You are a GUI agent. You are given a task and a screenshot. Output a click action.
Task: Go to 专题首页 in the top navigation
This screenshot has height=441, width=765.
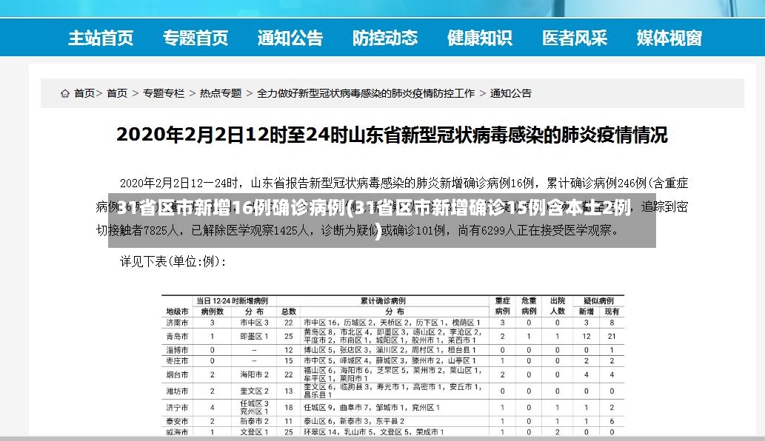click(x=196, y=38)
